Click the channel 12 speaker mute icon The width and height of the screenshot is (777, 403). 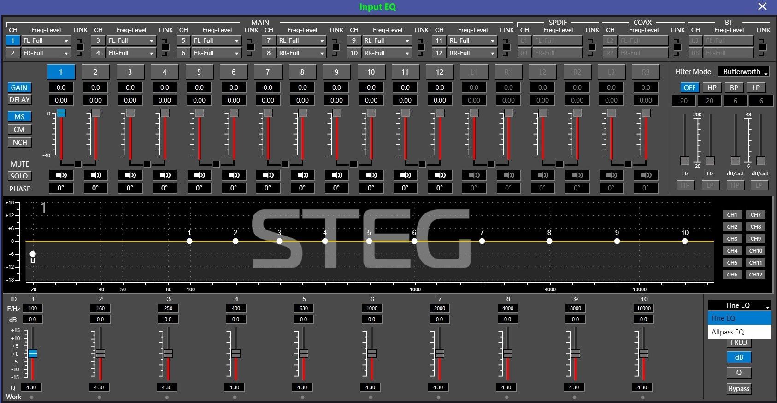tap(440, 175)
